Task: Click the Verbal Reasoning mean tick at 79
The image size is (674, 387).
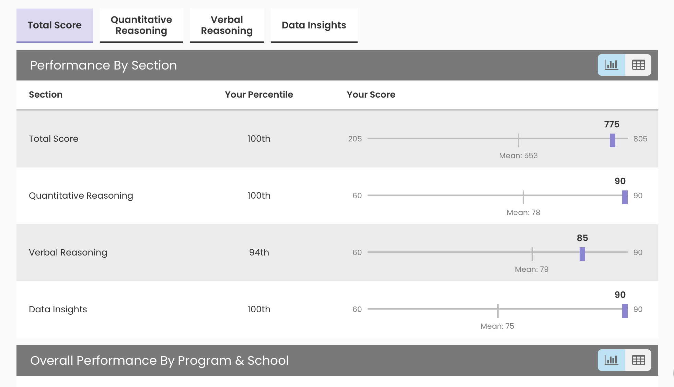Action: pyautogui.click(x=532, y=254)
